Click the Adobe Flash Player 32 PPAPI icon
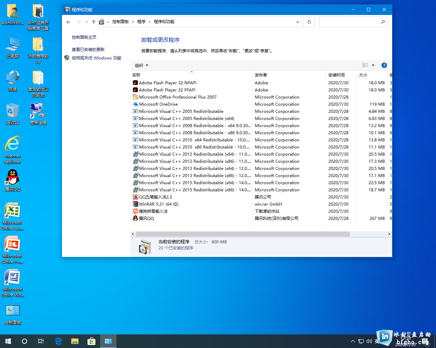 (135, 90)
